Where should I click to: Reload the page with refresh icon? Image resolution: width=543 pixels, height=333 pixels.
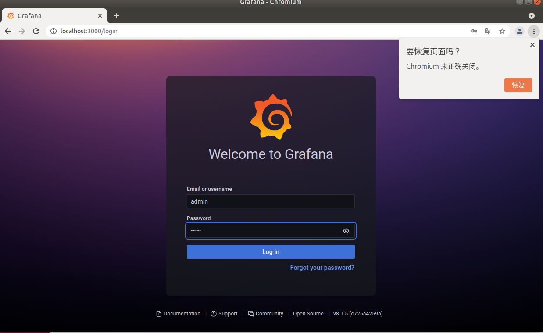pyautogui.click(x=36, y=31)
